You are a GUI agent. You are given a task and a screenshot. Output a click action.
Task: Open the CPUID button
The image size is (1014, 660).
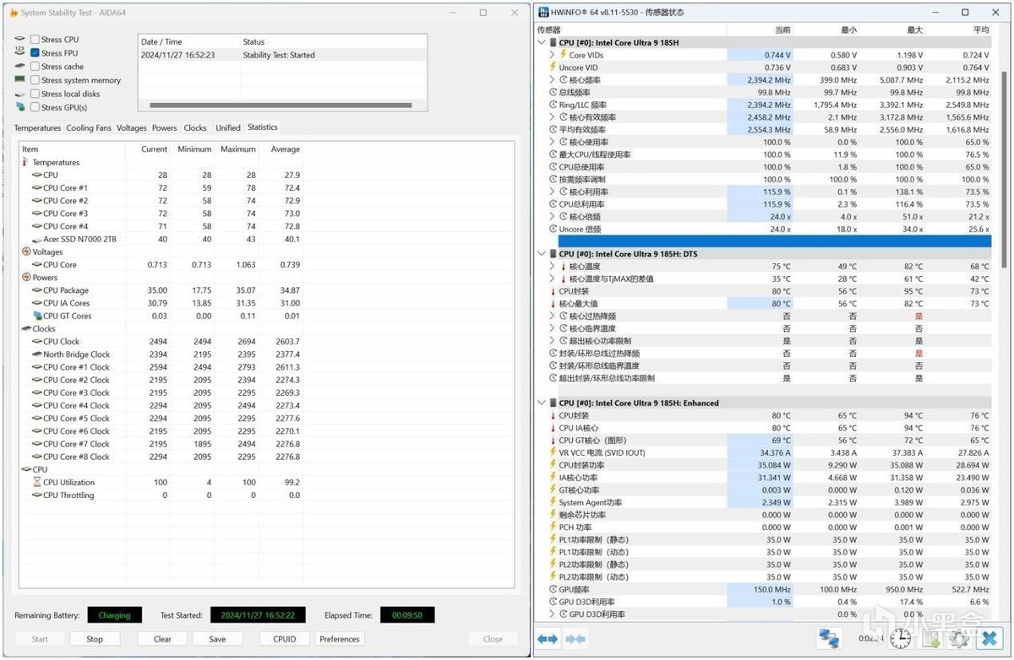285,639
